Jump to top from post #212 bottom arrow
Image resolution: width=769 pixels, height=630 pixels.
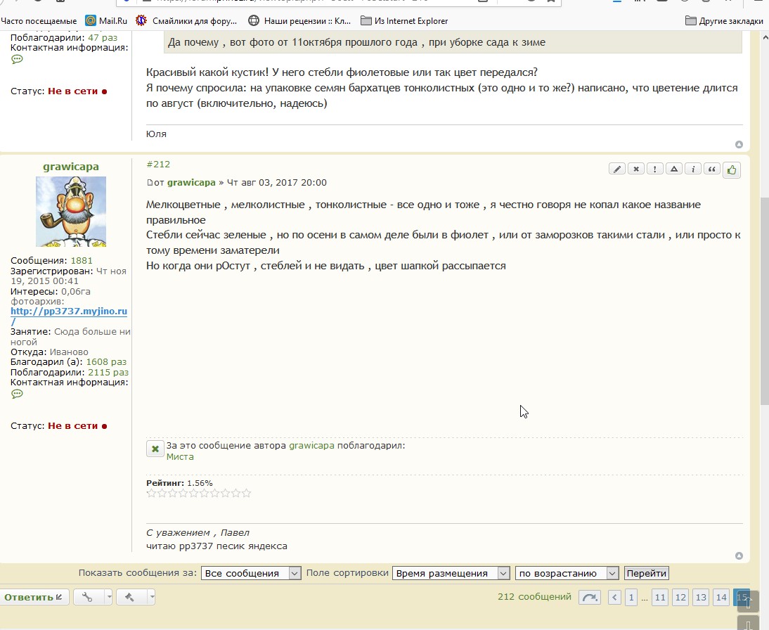[x=739, y=555]
